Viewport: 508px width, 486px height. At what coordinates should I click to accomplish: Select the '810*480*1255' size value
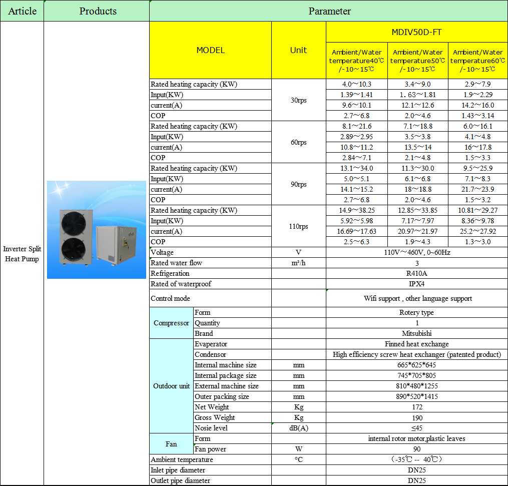click(x=416, y=386)
